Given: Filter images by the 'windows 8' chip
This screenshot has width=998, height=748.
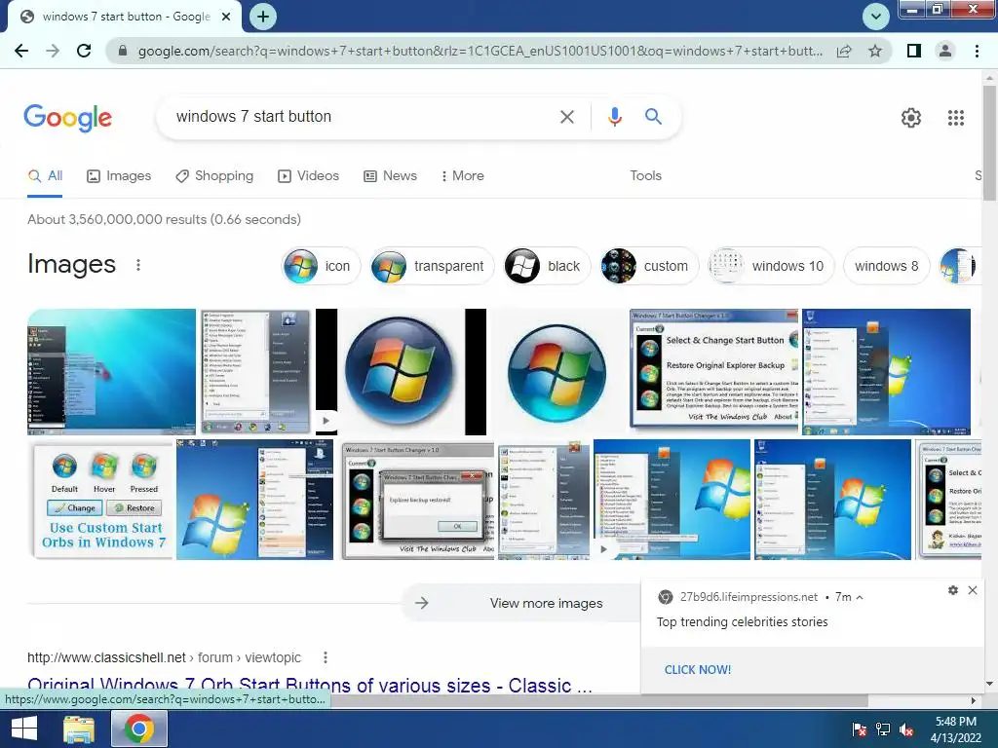Looking at the screenshot, I should (887, 266).
